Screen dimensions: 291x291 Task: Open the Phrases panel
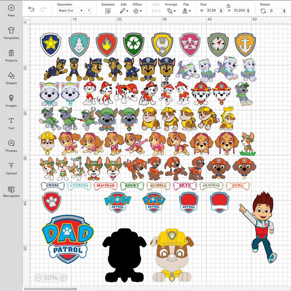[x=11, y=143]
